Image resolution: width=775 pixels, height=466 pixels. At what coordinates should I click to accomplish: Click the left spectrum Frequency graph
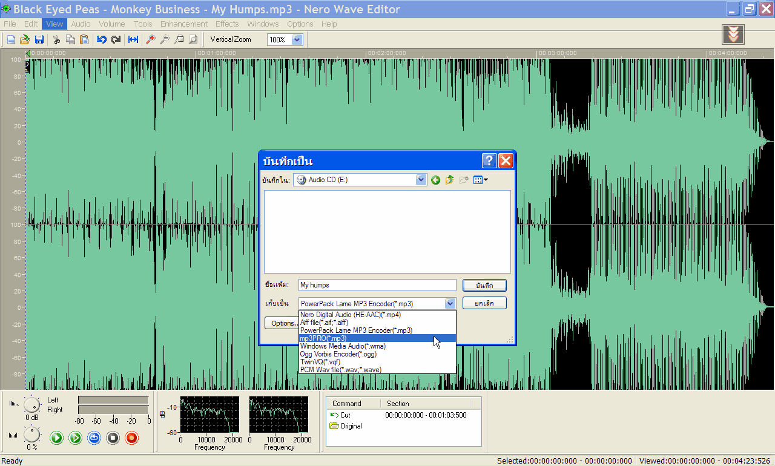point(209,415)
